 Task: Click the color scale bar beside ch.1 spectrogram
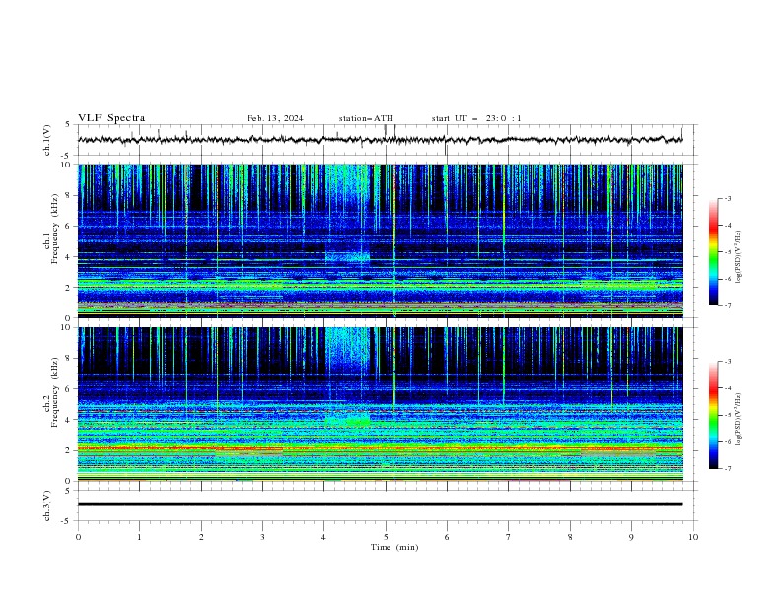tap(713, 252)
